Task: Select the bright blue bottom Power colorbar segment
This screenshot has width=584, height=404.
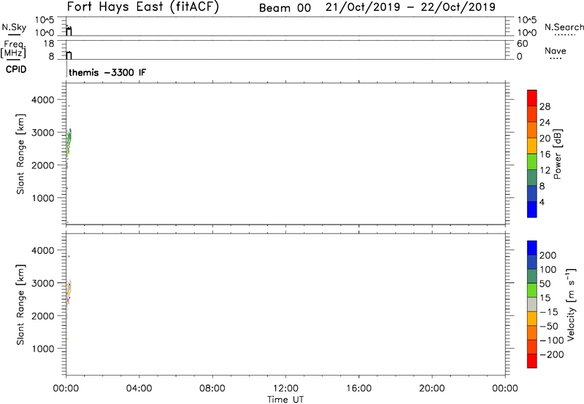Action: coord(532,209)
